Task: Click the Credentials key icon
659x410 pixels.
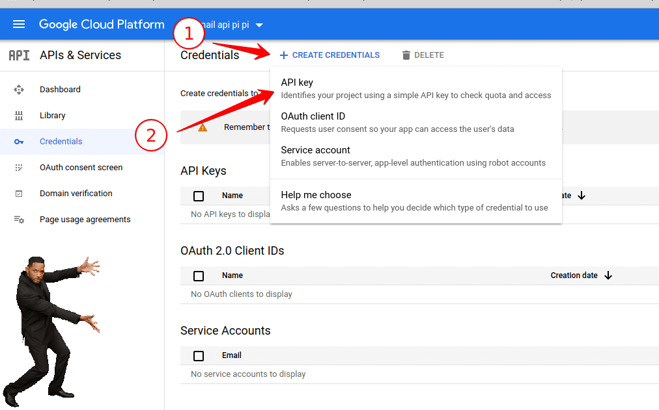Action: point(19,142)
